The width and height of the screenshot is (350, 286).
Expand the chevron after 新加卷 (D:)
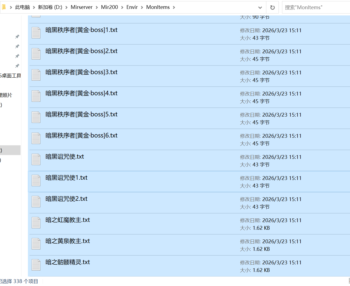point(67,8)
